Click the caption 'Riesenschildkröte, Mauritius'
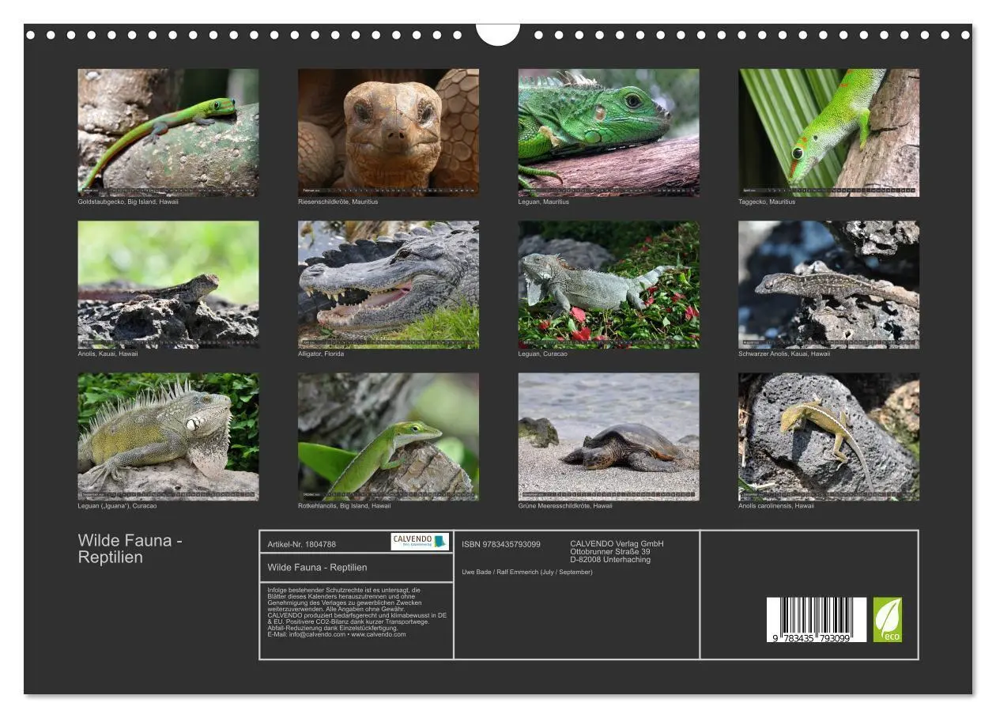 [338, 202]
